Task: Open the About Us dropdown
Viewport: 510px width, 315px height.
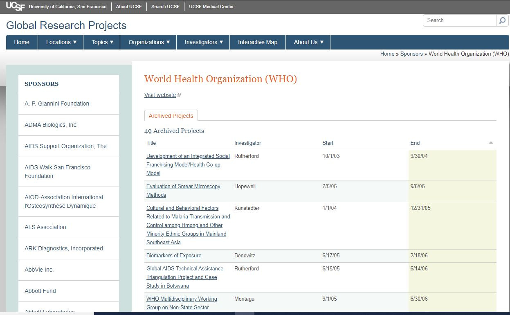Action: (308, 42)
